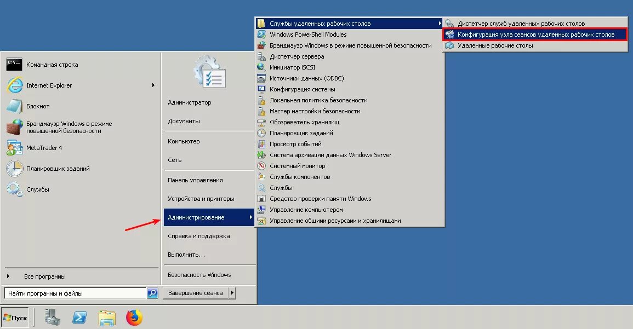
Task: Open Server Manager taskbar icon
Action: [x=53, y=318]
